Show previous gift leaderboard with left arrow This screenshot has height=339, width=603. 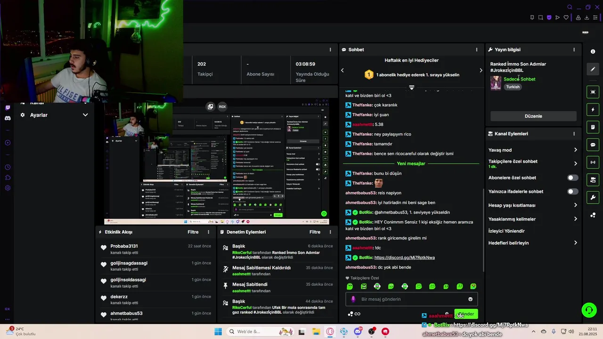(x=342, y=70)
